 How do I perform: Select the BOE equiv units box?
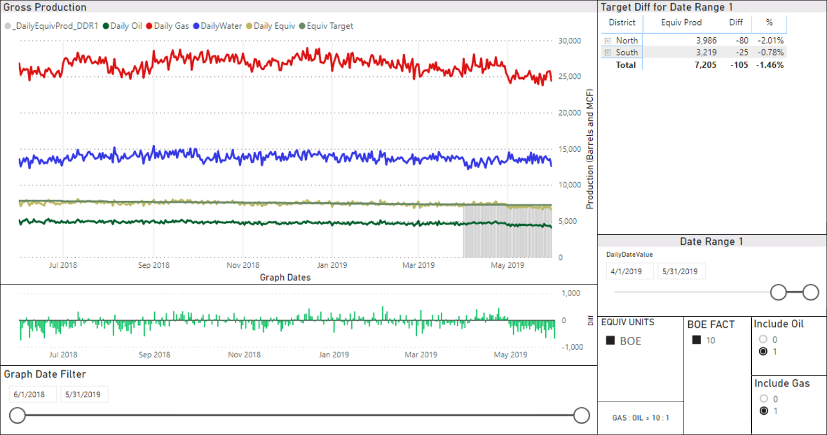tap(610, 341)
